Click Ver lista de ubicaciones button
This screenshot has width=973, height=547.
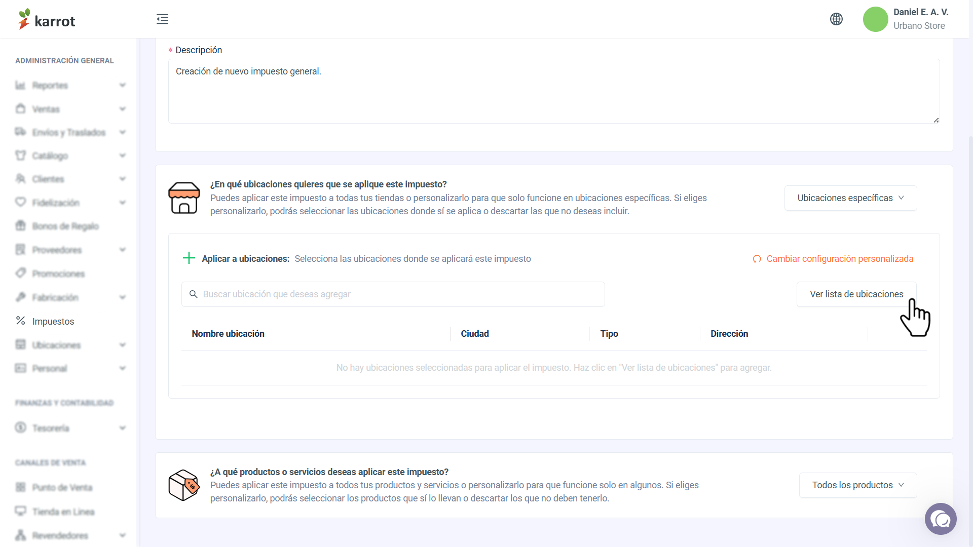coord(856,294)
